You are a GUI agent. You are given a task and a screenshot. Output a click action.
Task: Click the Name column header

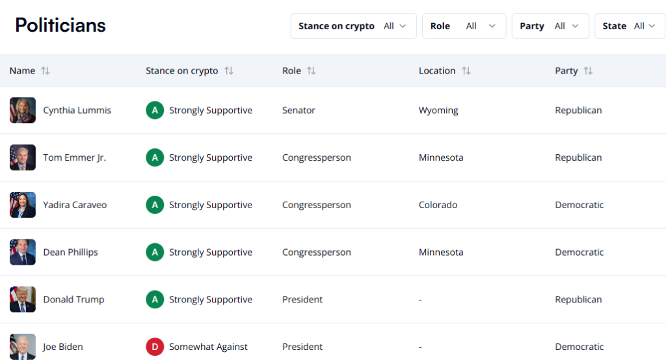[23, 71]
